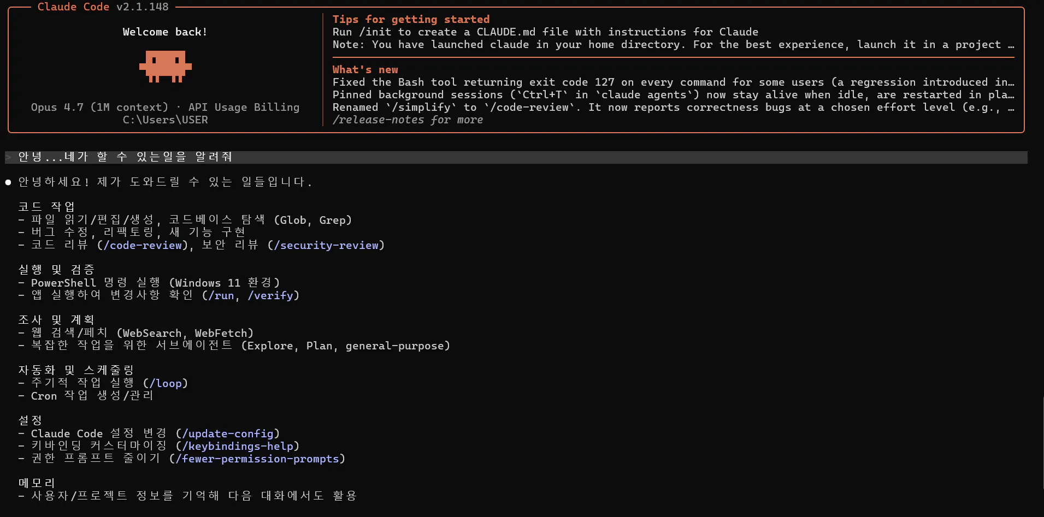This screenshot has height=517, width=1044.
Task: Click the C:\Users\USER path text
Action: [x=165, y=120]
